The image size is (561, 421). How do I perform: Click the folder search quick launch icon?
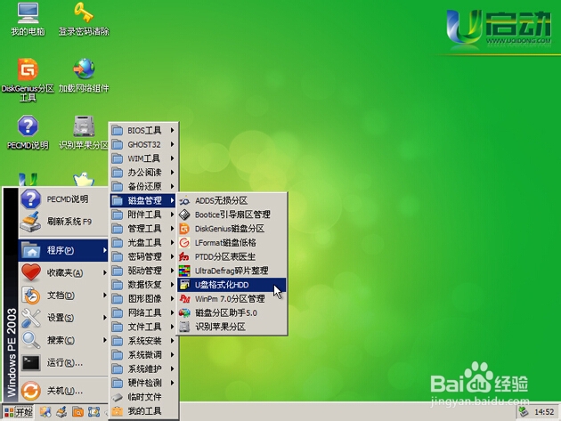click(77, 412)
